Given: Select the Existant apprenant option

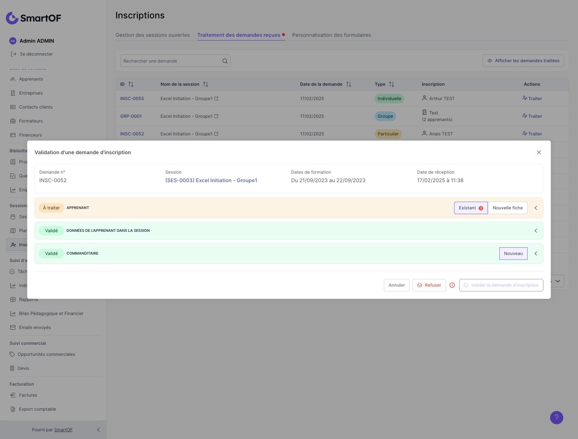Looking at the screenshot, I should [x=471, y=208].
